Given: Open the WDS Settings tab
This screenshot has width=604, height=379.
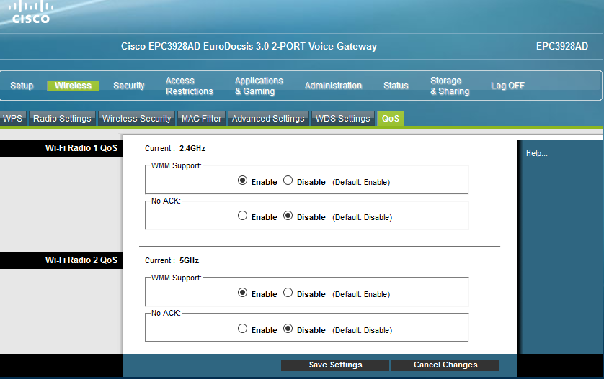Looking at the screenshot, I should (342, 119).
